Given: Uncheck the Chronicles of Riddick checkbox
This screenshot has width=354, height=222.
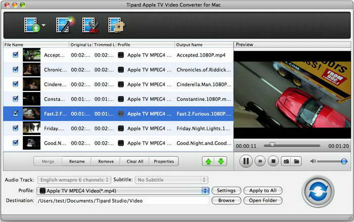Looking at the screenshot, I should (x=15, y=69).
